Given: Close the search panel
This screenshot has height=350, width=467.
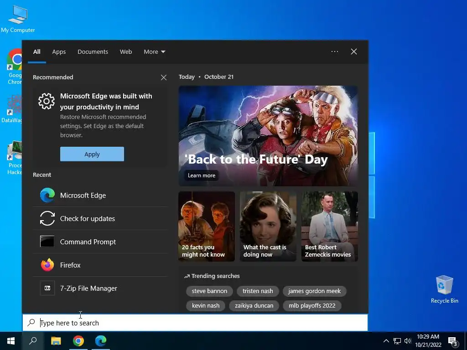Looking at the screenshot, I should click(354, 51).
